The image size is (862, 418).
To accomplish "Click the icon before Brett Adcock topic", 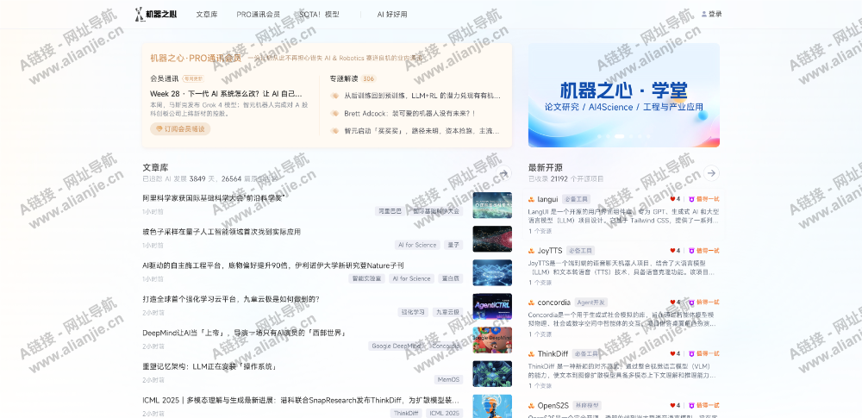I will 334,113.
